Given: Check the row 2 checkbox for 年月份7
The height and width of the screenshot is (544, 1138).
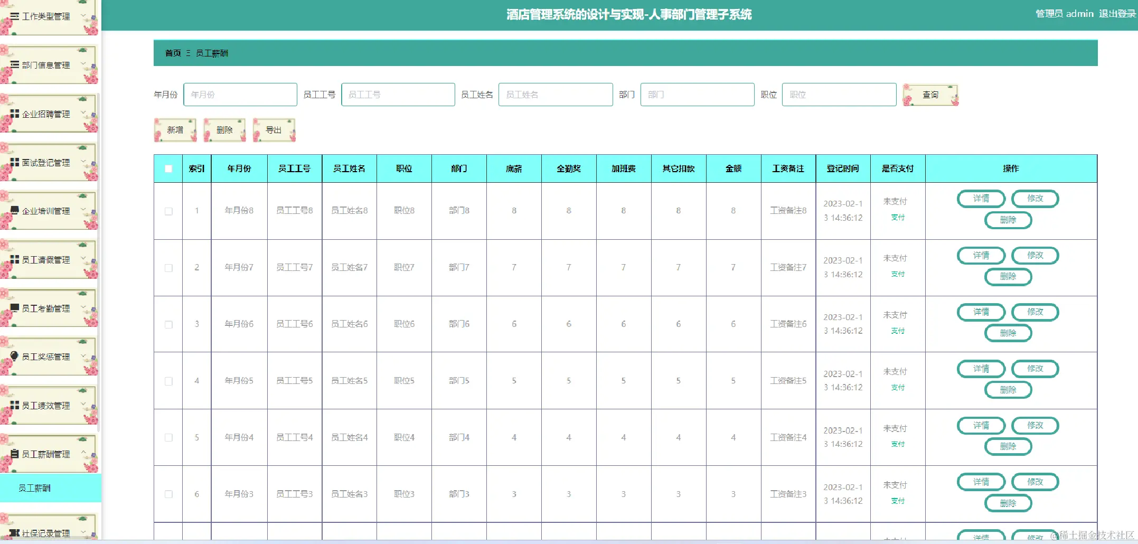Looking at the screenshot, I should pos(168,268).
